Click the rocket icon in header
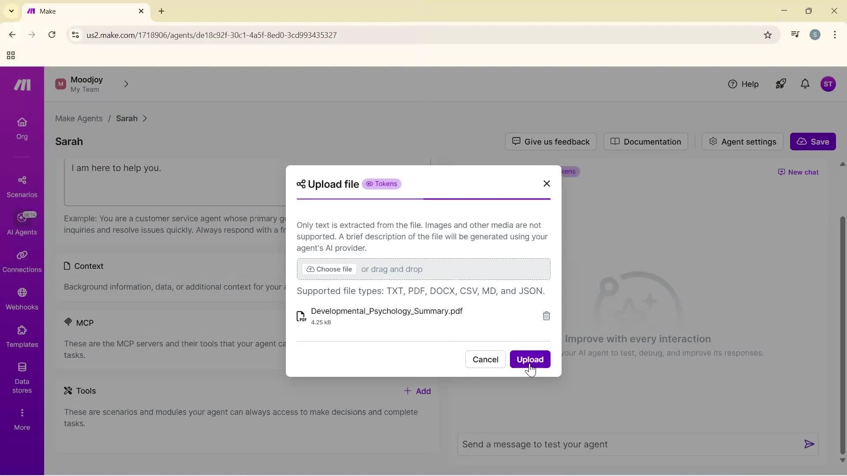Image resolution: width=847 pixels, height=476 pixels. pos(780,84)
